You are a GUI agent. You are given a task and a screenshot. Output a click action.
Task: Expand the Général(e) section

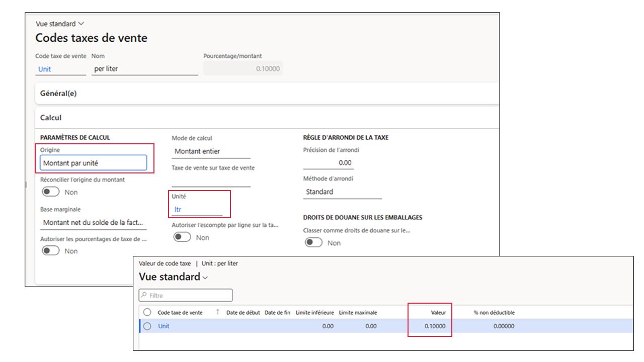267,94
